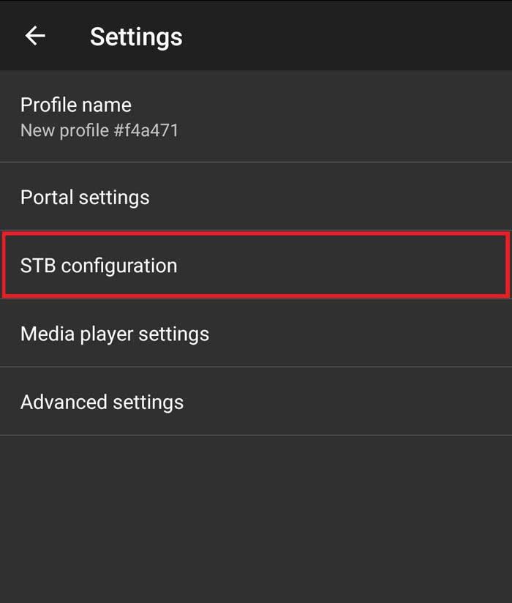Choose Media player settings from the list

pyautogui.click(x=256, y=334)
